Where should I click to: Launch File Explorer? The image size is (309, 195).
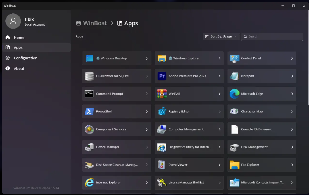[x=262, y=165]
